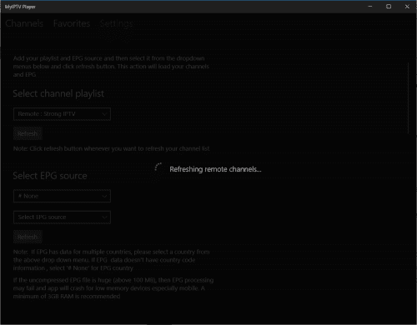Click the loading spinner icon

158,167
